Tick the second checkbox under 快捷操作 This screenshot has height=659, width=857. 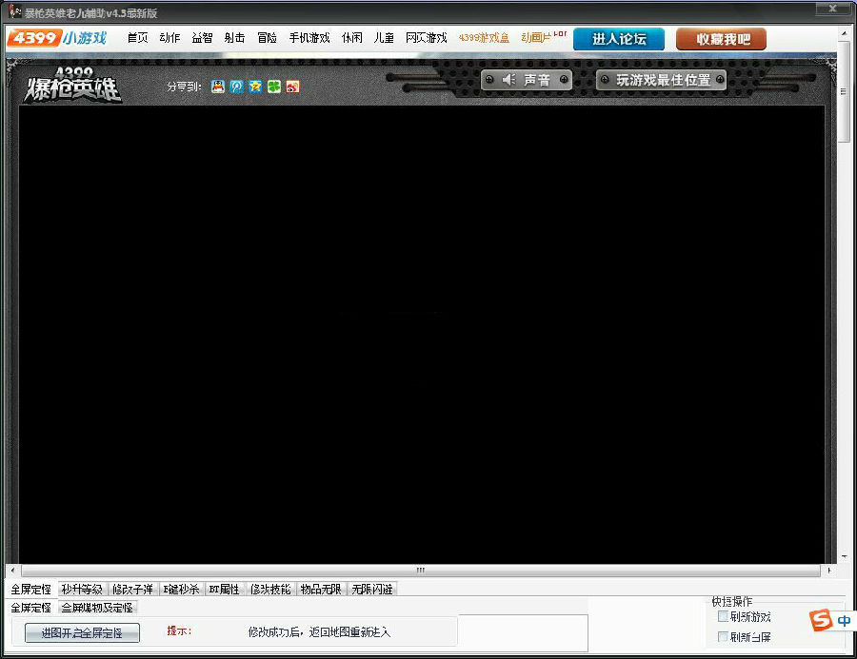[723, 636]
